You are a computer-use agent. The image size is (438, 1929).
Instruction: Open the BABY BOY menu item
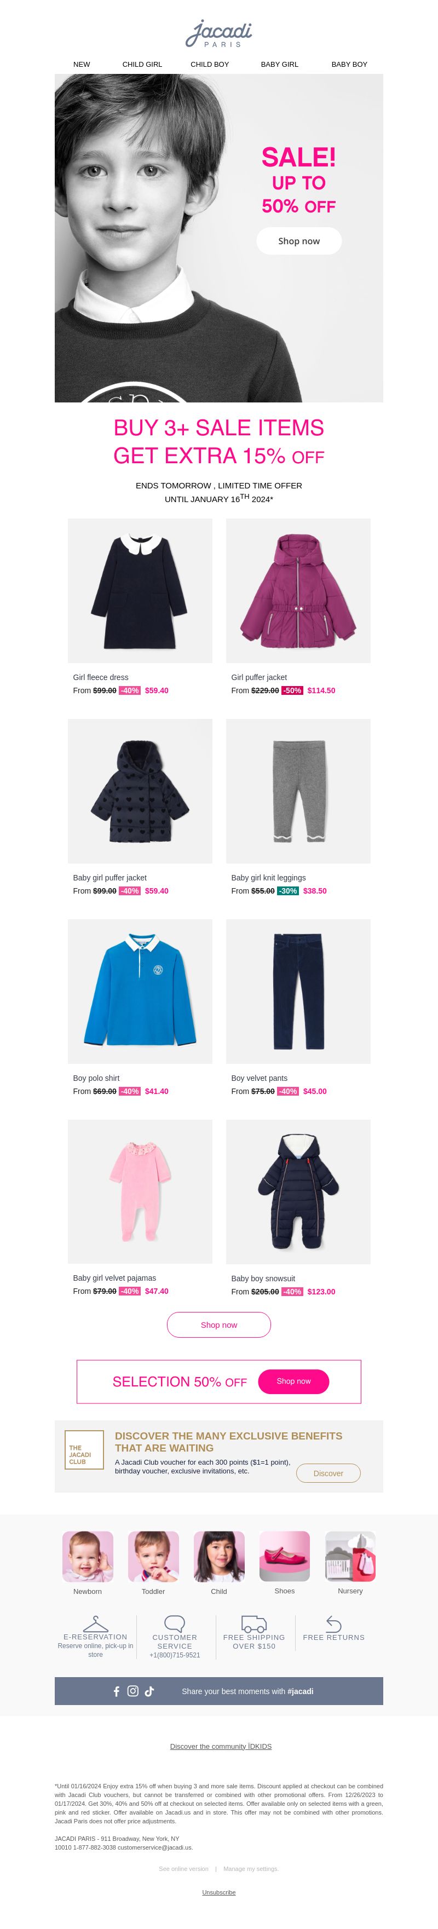tap(350, 65)
